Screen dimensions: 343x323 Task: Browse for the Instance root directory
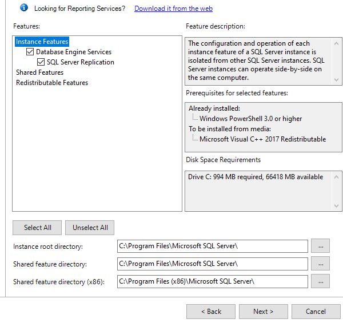point(321,246)
